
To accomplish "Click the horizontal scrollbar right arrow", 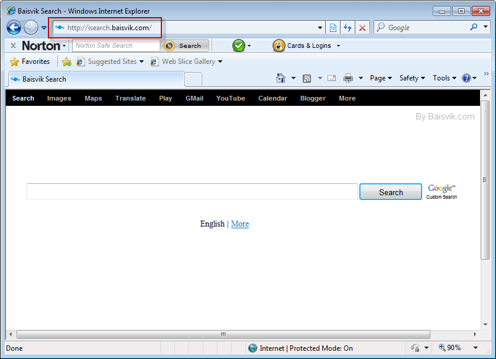I will point(475,334).
